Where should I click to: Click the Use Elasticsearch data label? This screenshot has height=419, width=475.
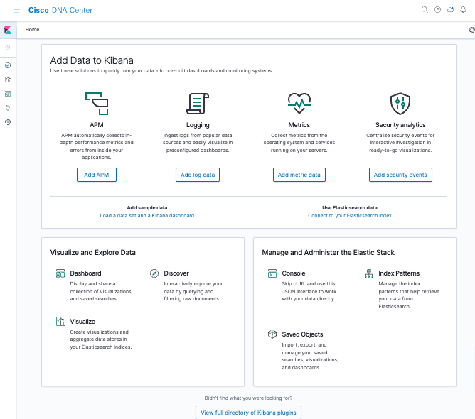point(350,207)
